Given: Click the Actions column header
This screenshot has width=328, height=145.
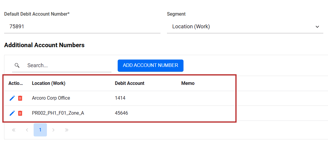Looking at the screenshot, I should pos(15,83).
